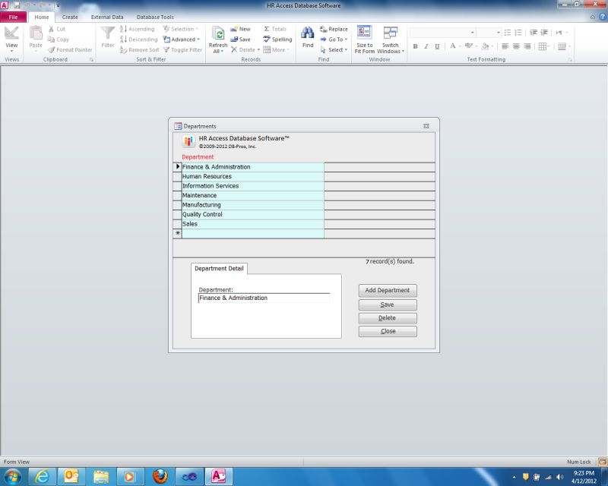Click the Spelling checker icon
Viewport: 608px width, 486px height.
pyautogui.click(x=267, y=39)
